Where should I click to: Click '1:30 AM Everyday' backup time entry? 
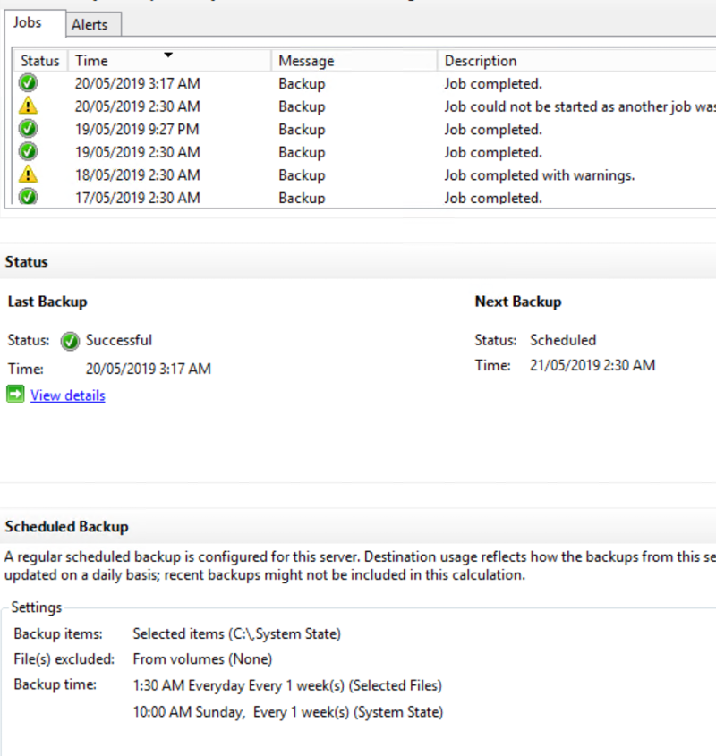pos(287,685)
